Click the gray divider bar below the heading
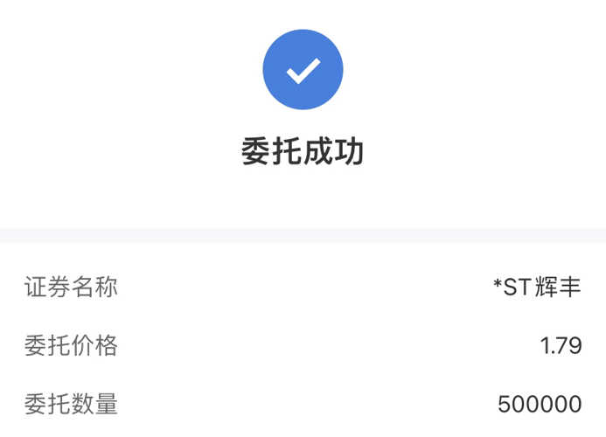This screenshot has width=606, height=437. click(x=303, y=235)
